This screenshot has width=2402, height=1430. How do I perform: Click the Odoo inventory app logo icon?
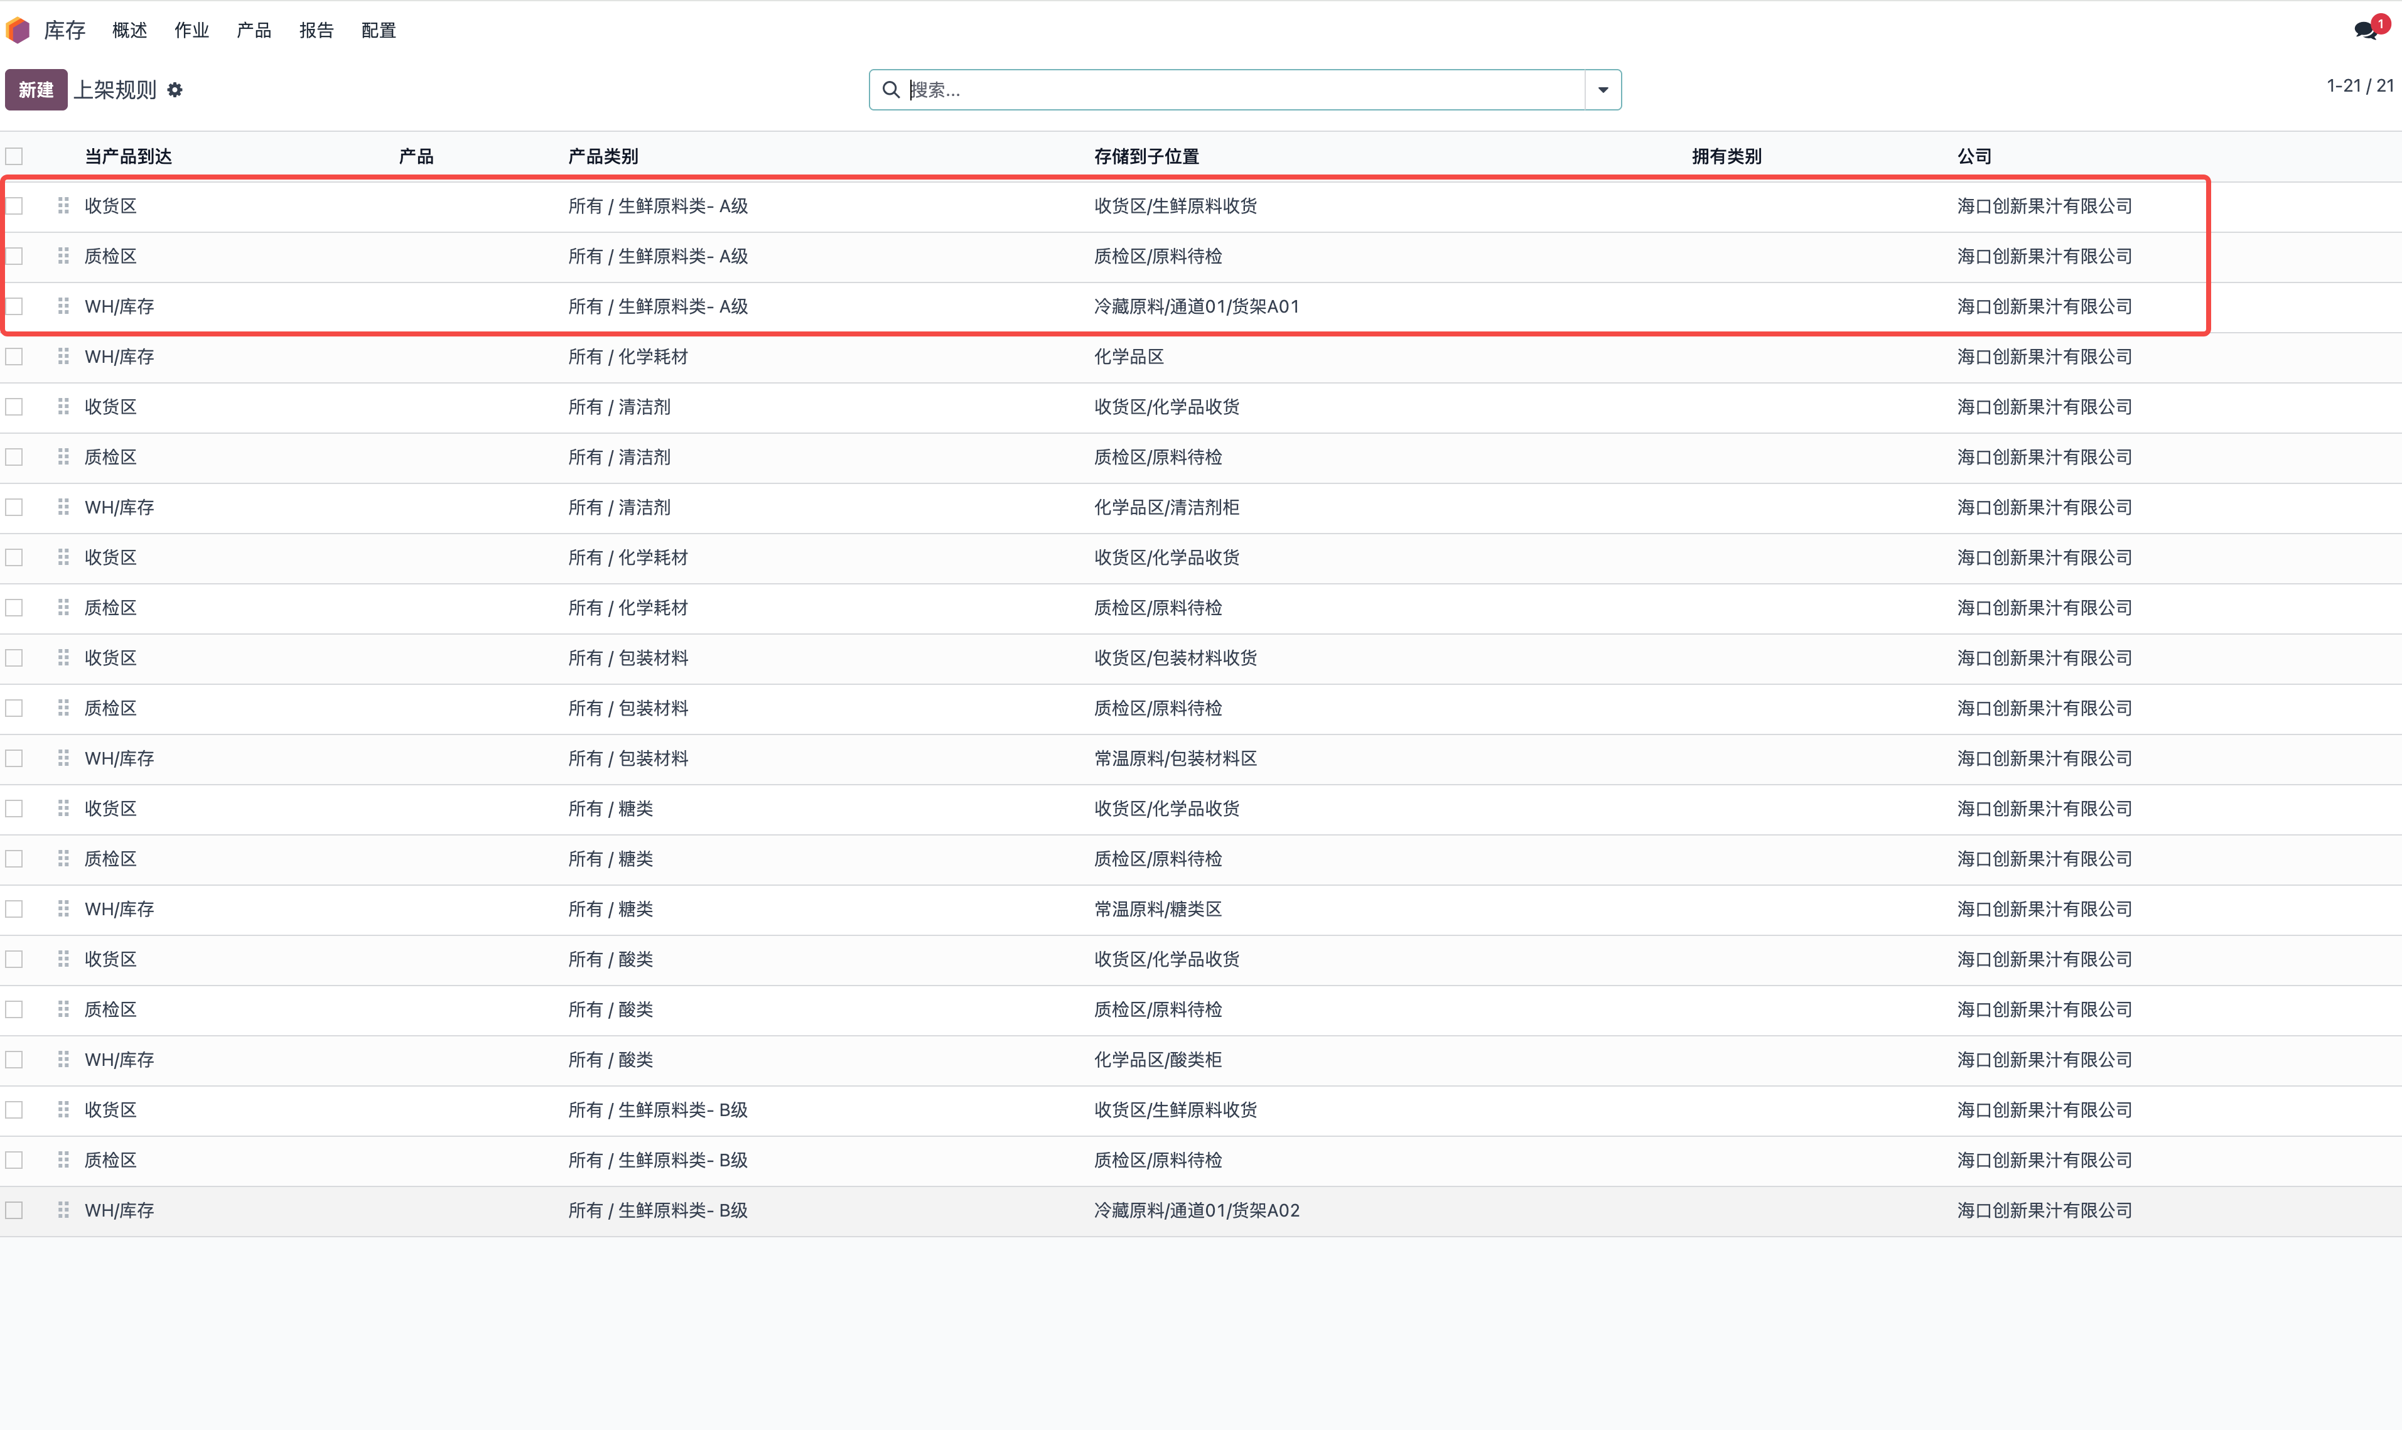pos(18,31)
